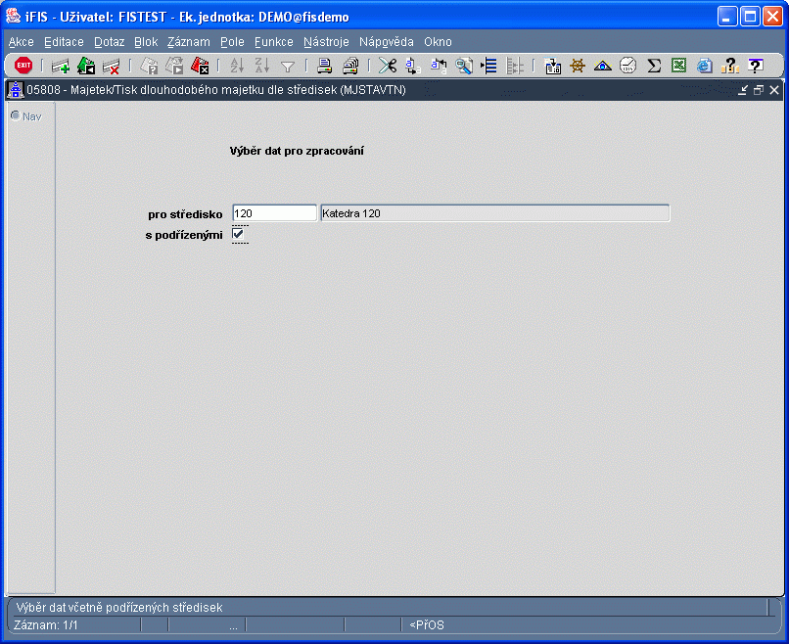Close the inner MJSTAVTN form window
Screen dimensions: 789x644
tap(774, 90)
